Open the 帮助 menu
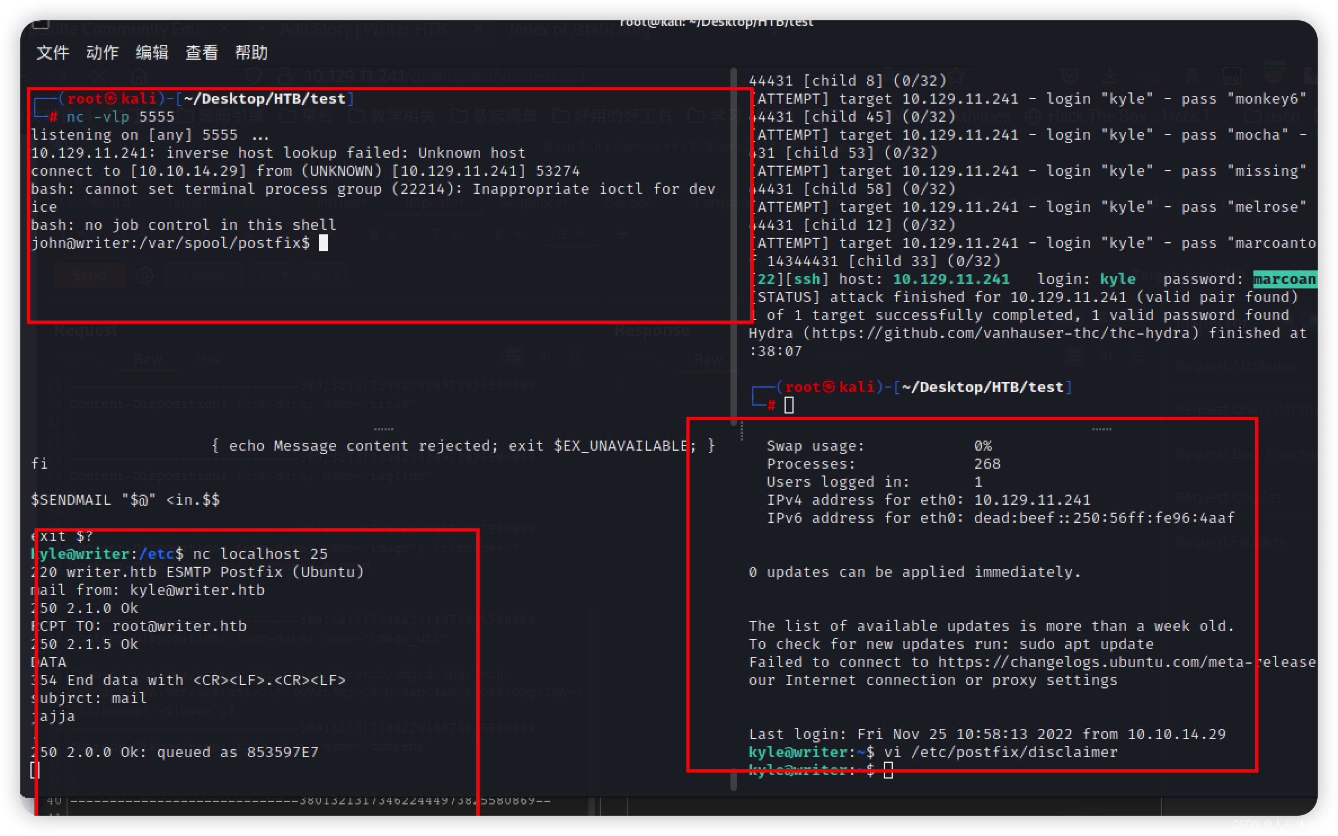 click(x=251, y=52)
